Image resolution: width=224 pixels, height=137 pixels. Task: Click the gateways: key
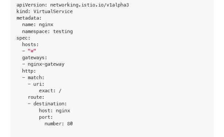pos(35,57)
